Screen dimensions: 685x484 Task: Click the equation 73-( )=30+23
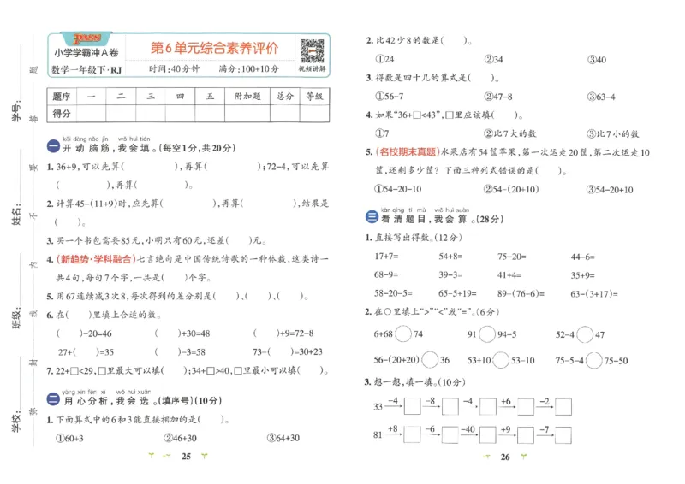[x=288, y=351]
